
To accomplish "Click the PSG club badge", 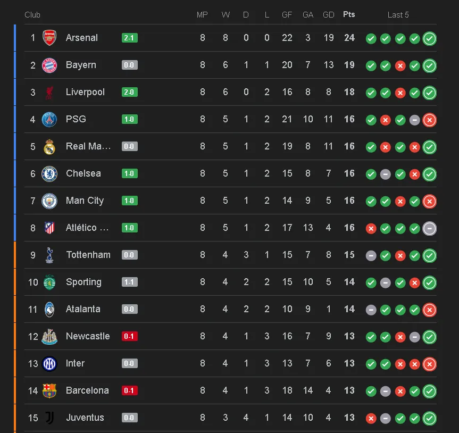I will [x=49, y=119].
